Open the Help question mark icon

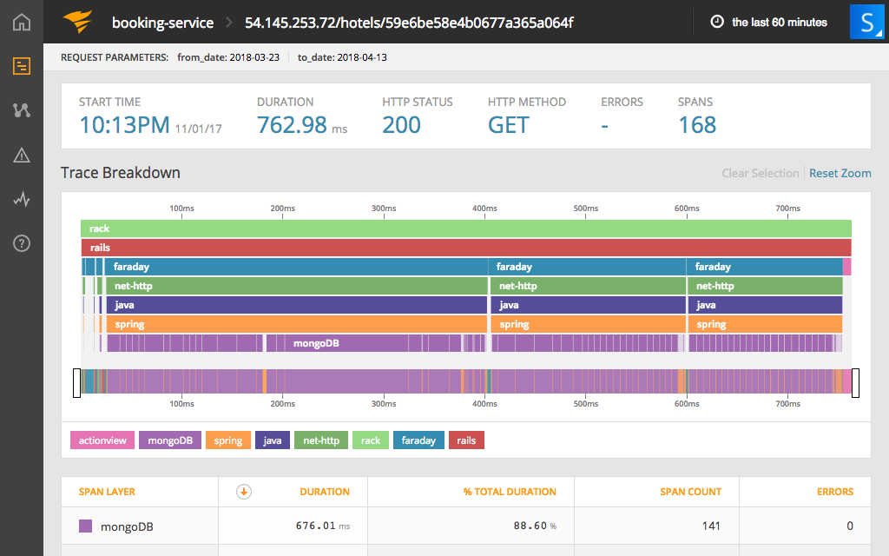coord(21,243)
